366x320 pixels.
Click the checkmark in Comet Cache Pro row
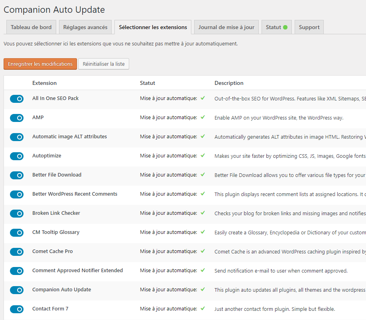(x=203, y=251)
